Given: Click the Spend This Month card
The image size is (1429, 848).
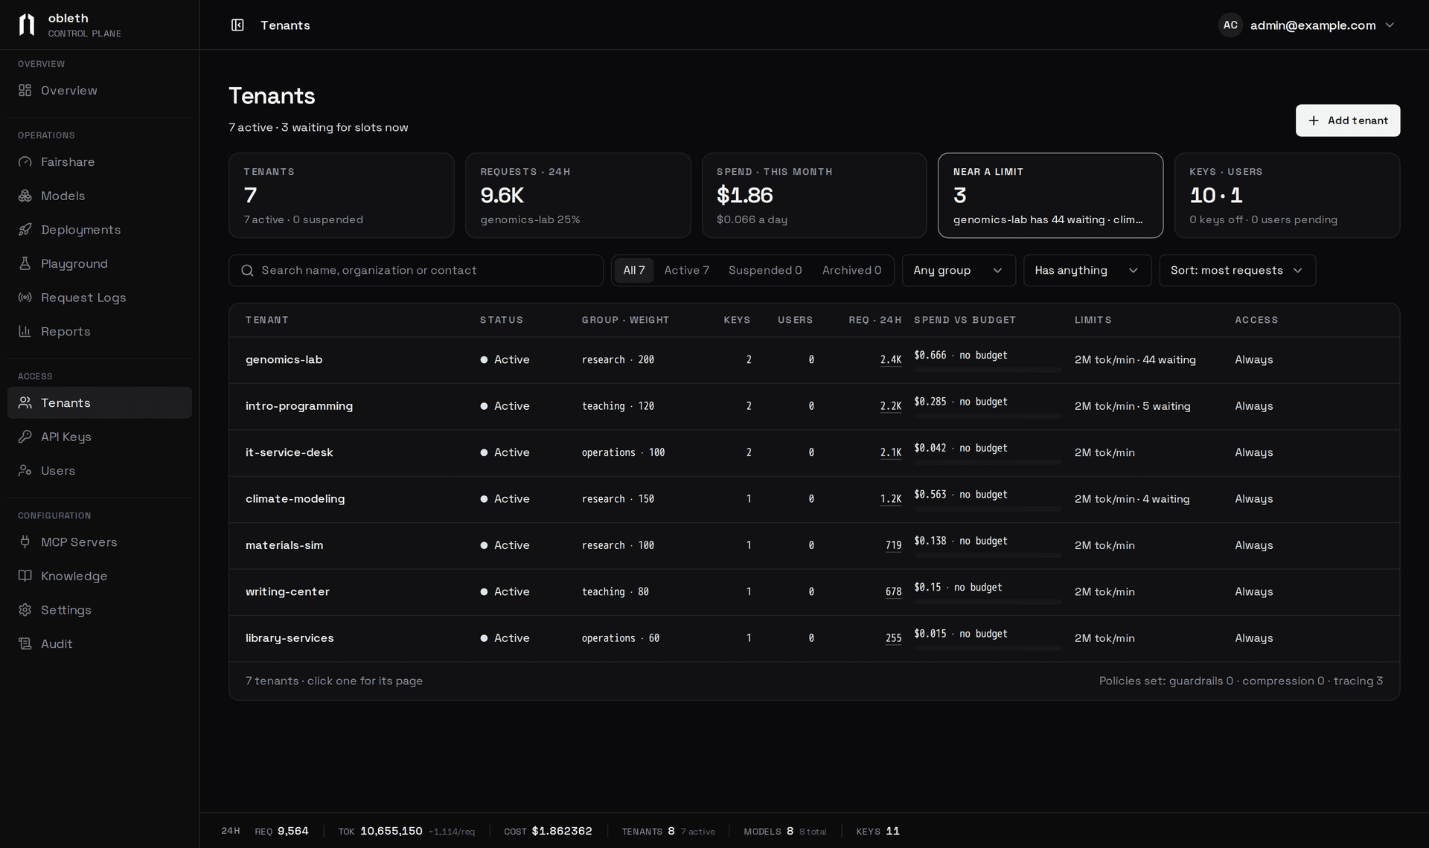Looking at the screenshot, I should point(814,196).
